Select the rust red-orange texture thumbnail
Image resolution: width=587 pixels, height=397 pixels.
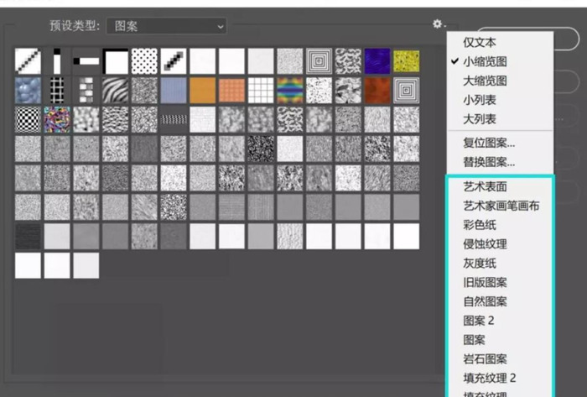click(377, 91)
